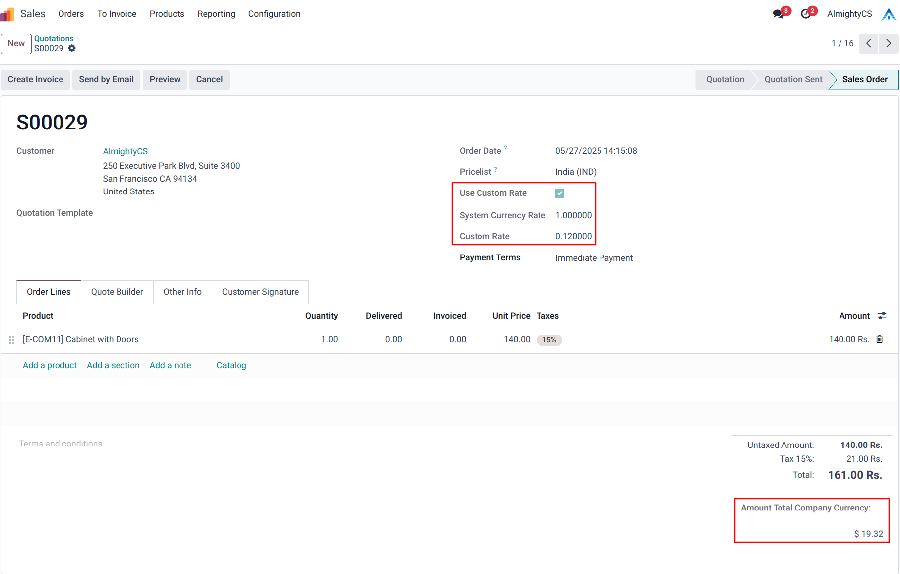Open column settings icon next to Amount
This screenshot has height=574, width=900.
(882, 316)
